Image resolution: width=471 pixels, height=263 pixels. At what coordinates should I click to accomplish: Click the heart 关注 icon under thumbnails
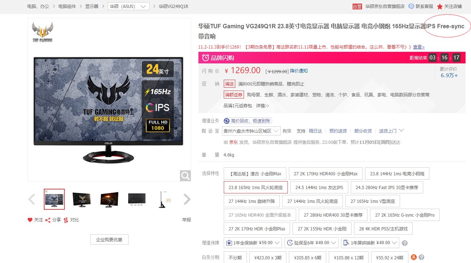[30, 220]
